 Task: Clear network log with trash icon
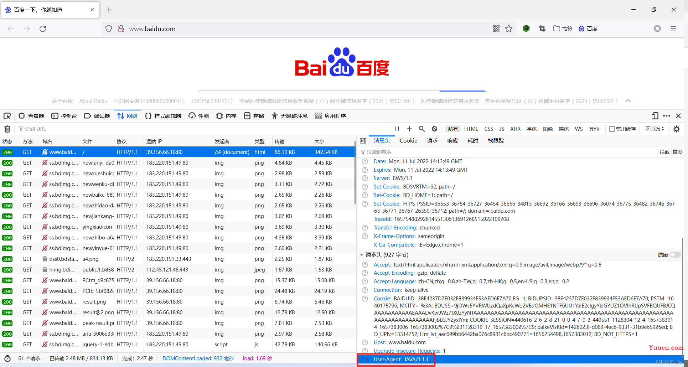(7, 129)
